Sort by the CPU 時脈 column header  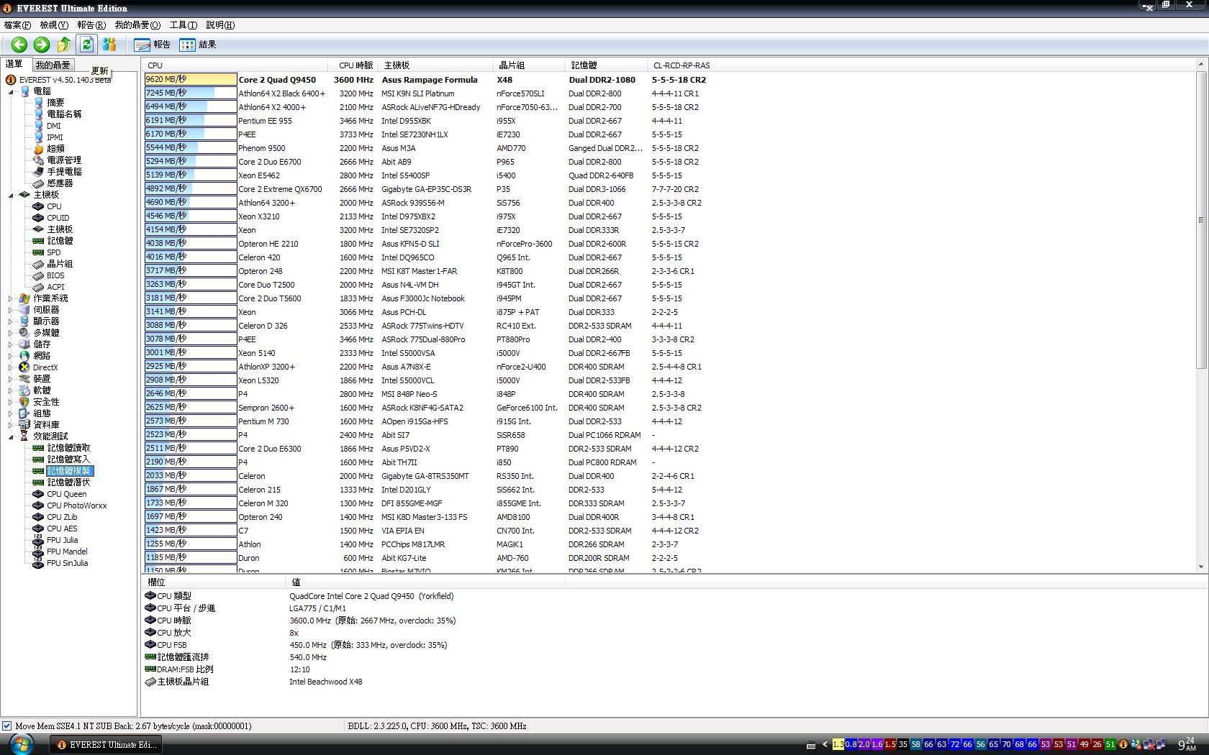[x=353, y=65]
